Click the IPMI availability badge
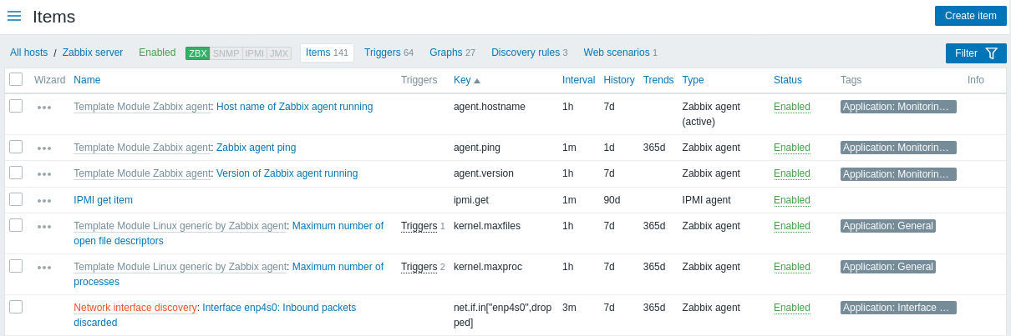Screen dimensions: 1011x336 pos(255,53)
